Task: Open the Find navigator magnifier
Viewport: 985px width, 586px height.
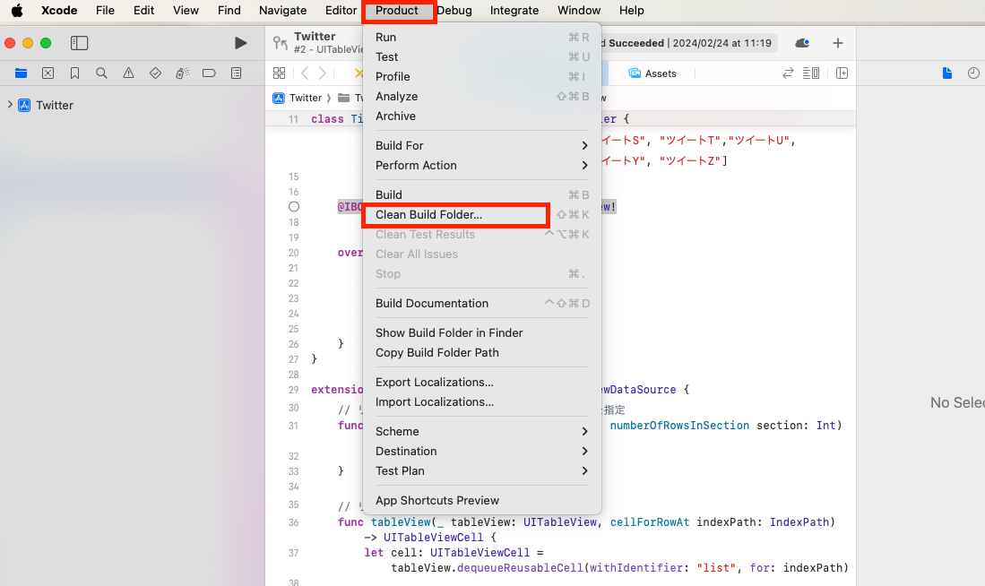Action: pos(101,73)
